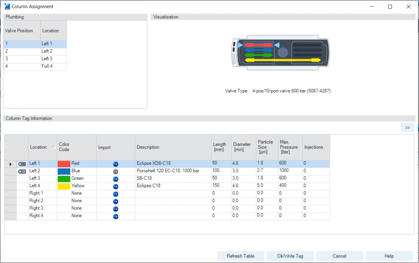Click the Refresh Table button
This screenshot has height=263, width=419.
pyautogui.click(x=241, y=256)
